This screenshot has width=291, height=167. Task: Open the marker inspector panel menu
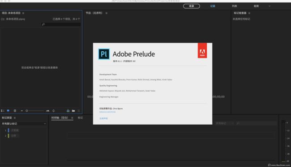point(249,13)
